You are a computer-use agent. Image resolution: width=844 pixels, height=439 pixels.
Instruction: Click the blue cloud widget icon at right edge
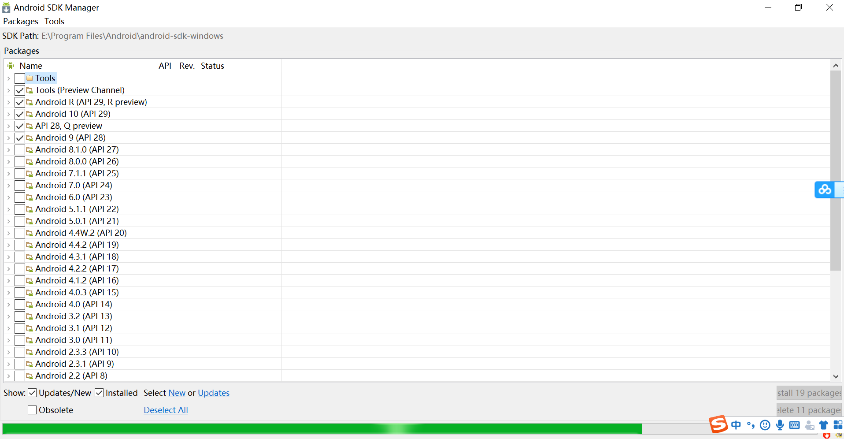point(825,190)
